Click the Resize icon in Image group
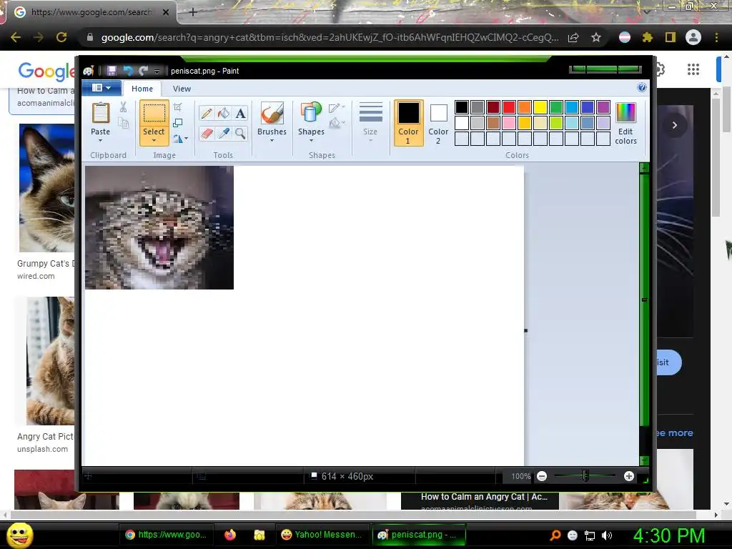 (177, 123)
